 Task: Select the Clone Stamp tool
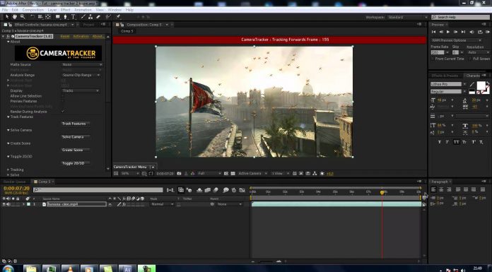(90, 17)
